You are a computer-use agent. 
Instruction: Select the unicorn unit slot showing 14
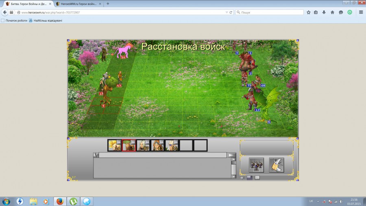coord(115,145)
